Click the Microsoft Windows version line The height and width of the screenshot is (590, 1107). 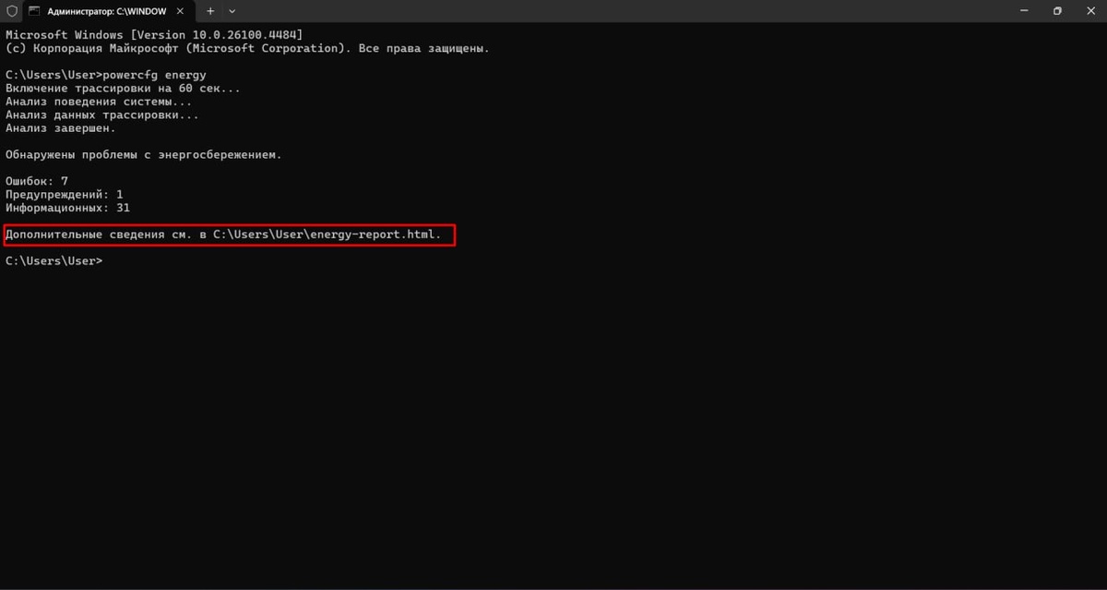point(154,34)
